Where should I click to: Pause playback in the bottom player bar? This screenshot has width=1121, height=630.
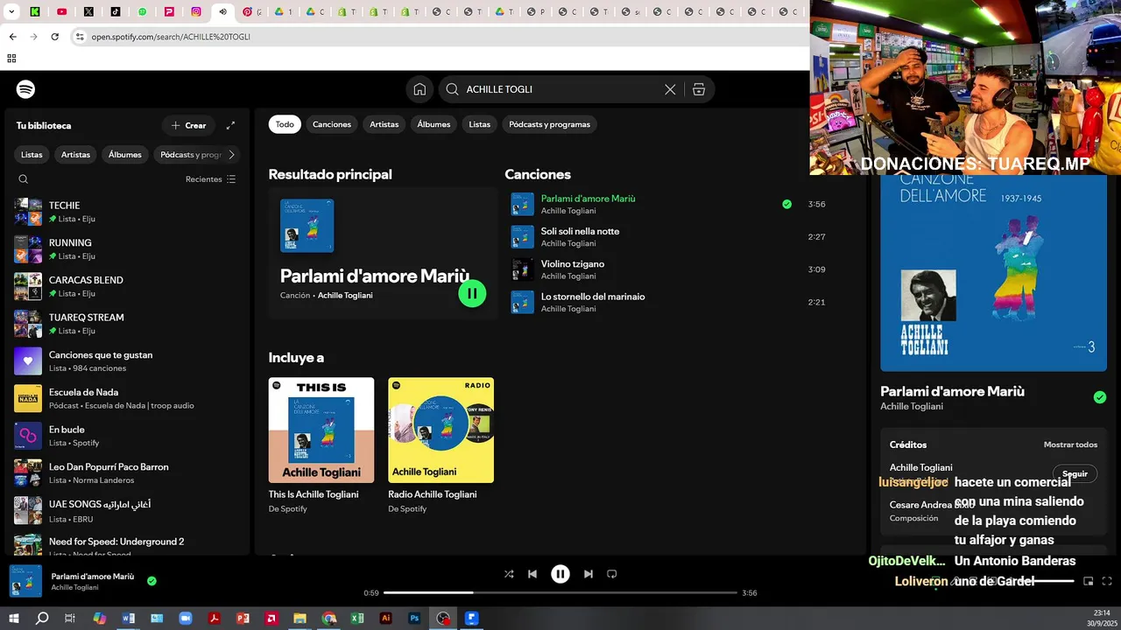[x=560, y=574]
